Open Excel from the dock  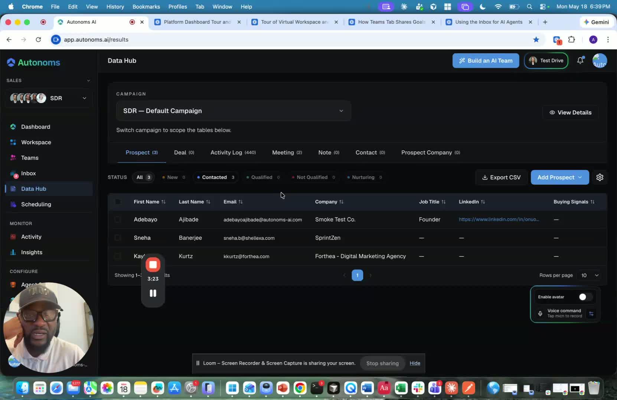coord(401,388)
